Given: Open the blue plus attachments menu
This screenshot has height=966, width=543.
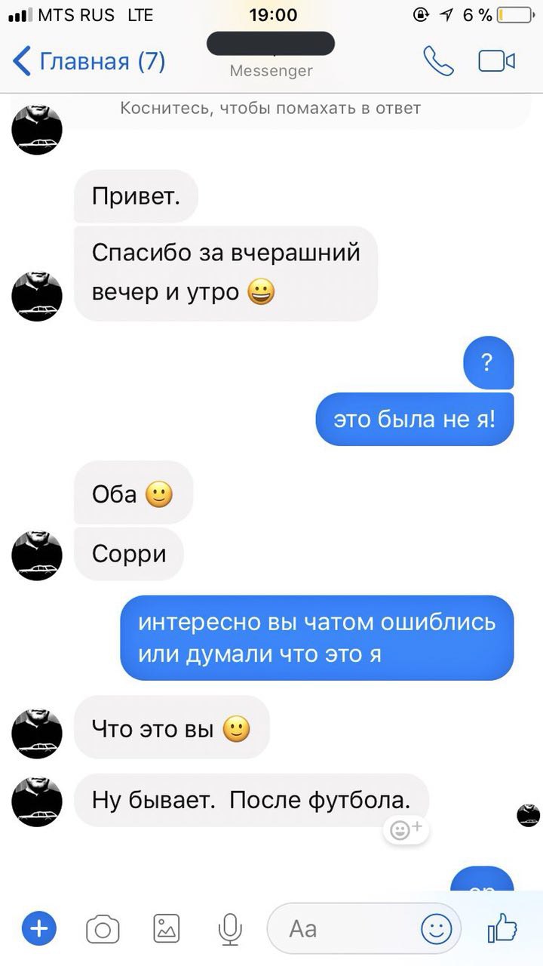Looking at the screenshot, I should (39, 928).
